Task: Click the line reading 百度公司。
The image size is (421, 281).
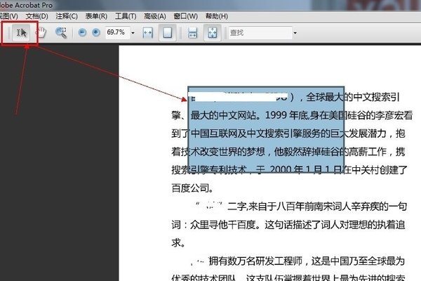Action: coord(192,188)
